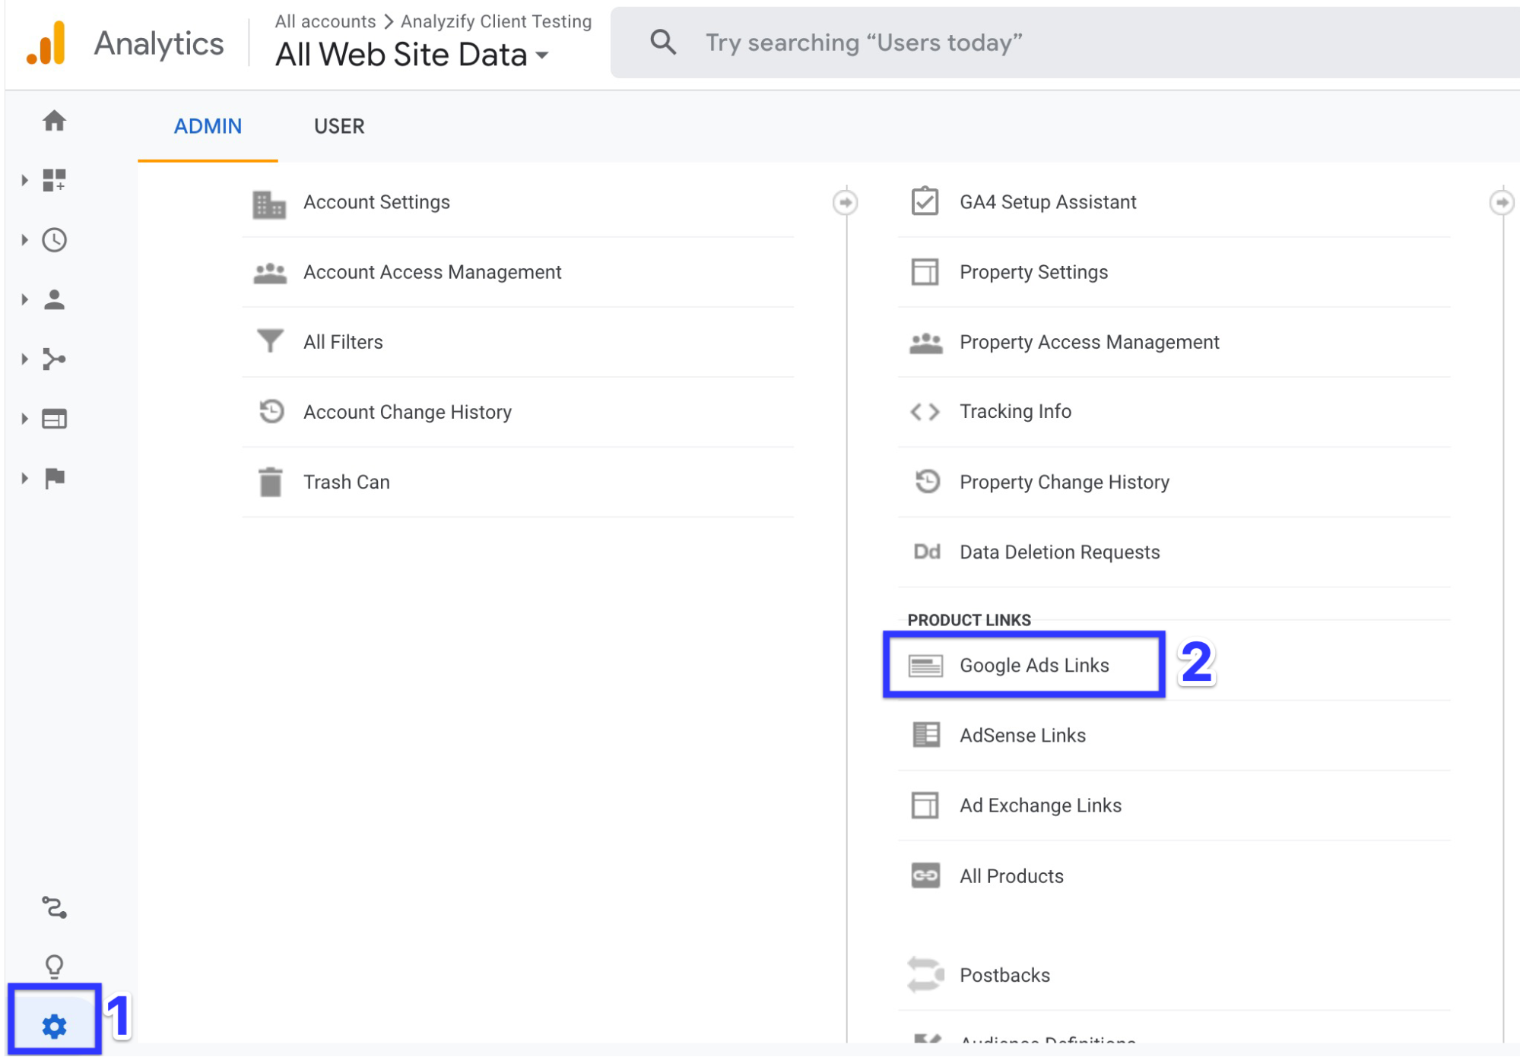Open the Admin gear icon

tap(54, 1027)
